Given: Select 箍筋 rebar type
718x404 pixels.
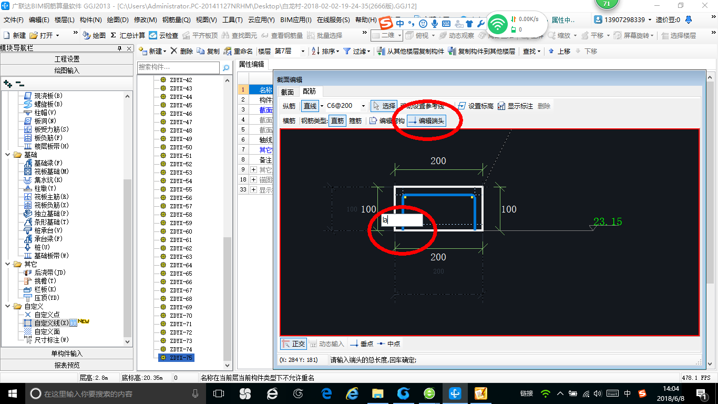Looking at the screenshot, I should [x=355, y=120].
